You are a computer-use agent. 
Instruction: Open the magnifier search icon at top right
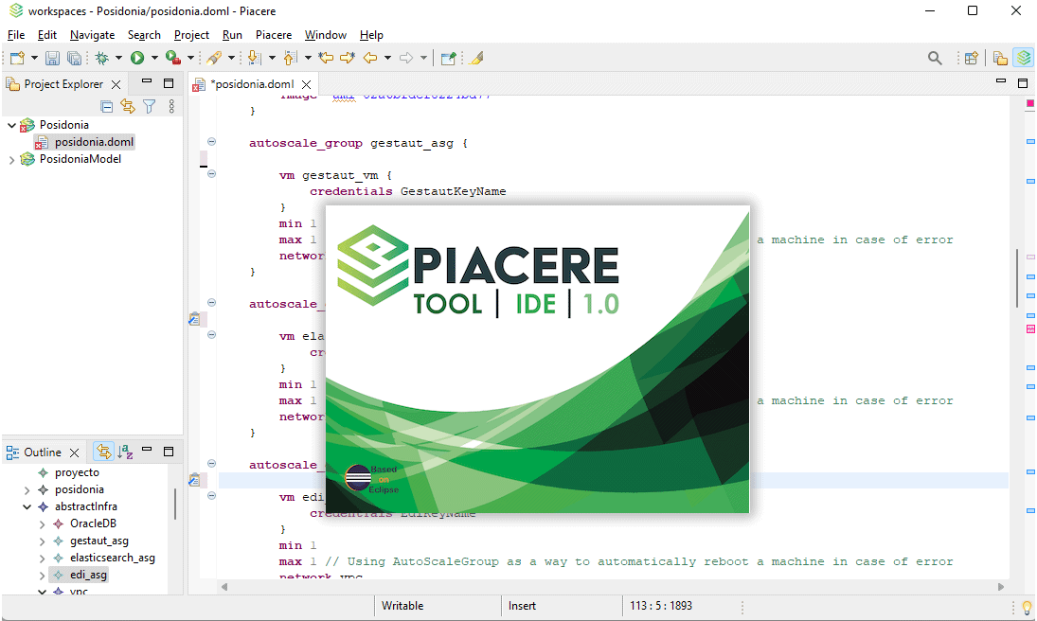point(935,58)
